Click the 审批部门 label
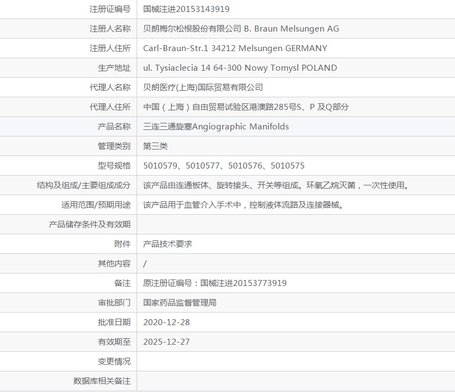Screen dimensions: 455x392 tap(114, 302)
